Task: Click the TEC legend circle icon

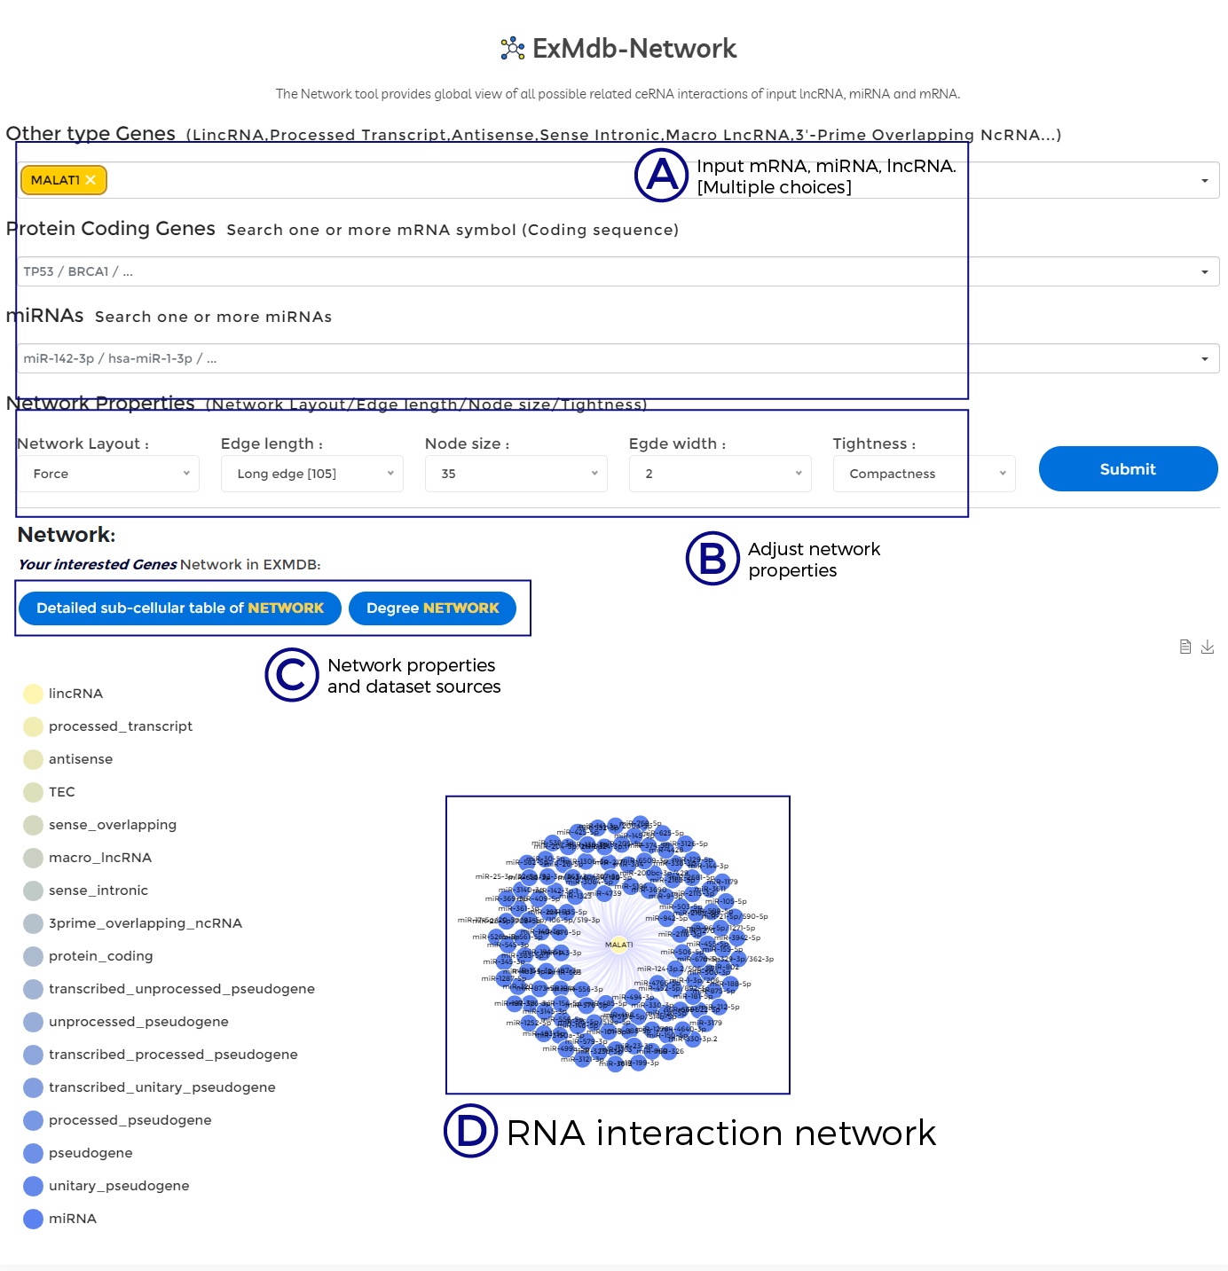Action: pyautogui.click(x=33, y=792)
